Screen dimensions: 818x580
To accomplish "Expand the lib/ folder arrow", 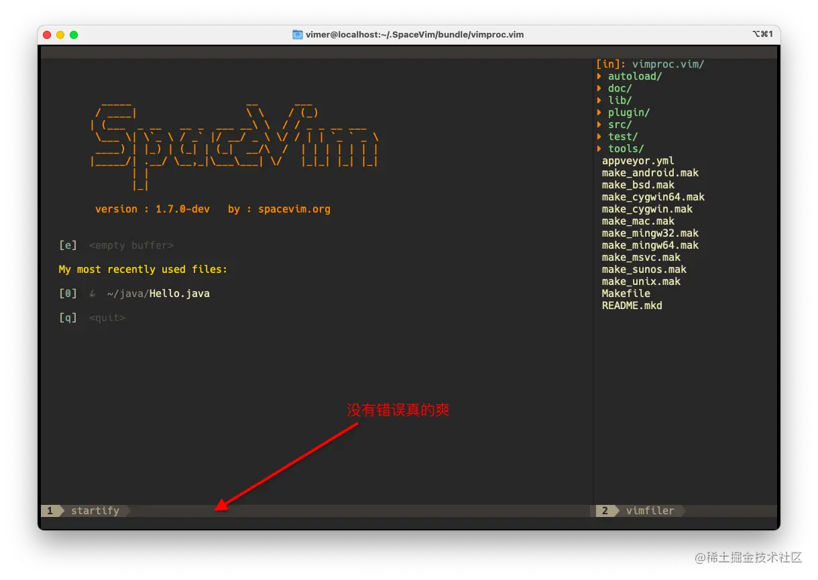I will (x=599, y=101).
